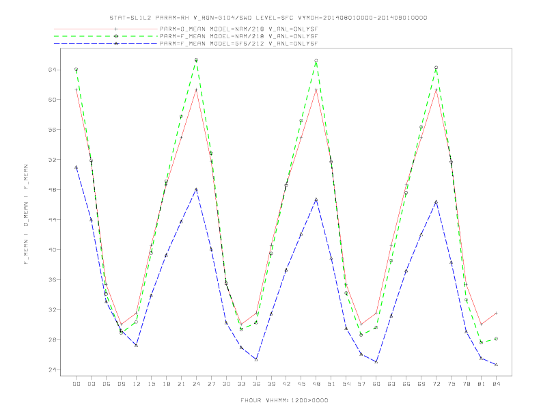Click the y-axis tick value 52

click(53, 160)
